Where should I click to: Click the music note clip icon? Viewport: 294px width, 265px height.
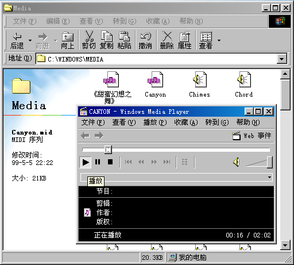[x=87, y=212]
